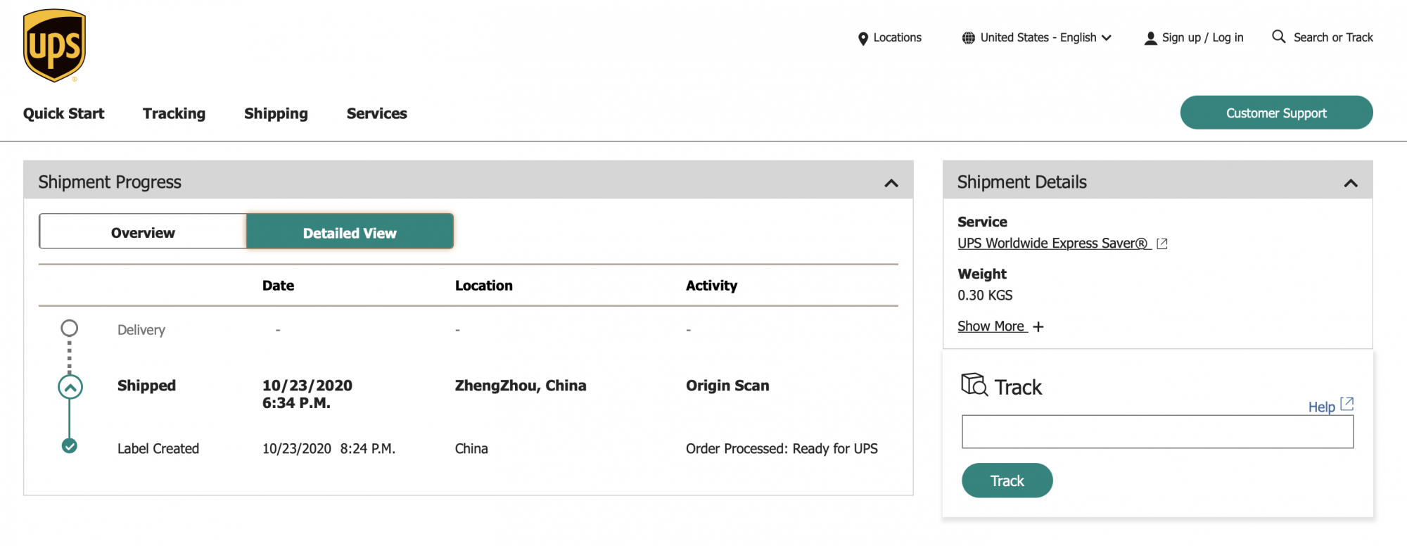Viewport: 1407px width, 546px height.
Task: Click the Shipped status label
Action: (146, 386)
